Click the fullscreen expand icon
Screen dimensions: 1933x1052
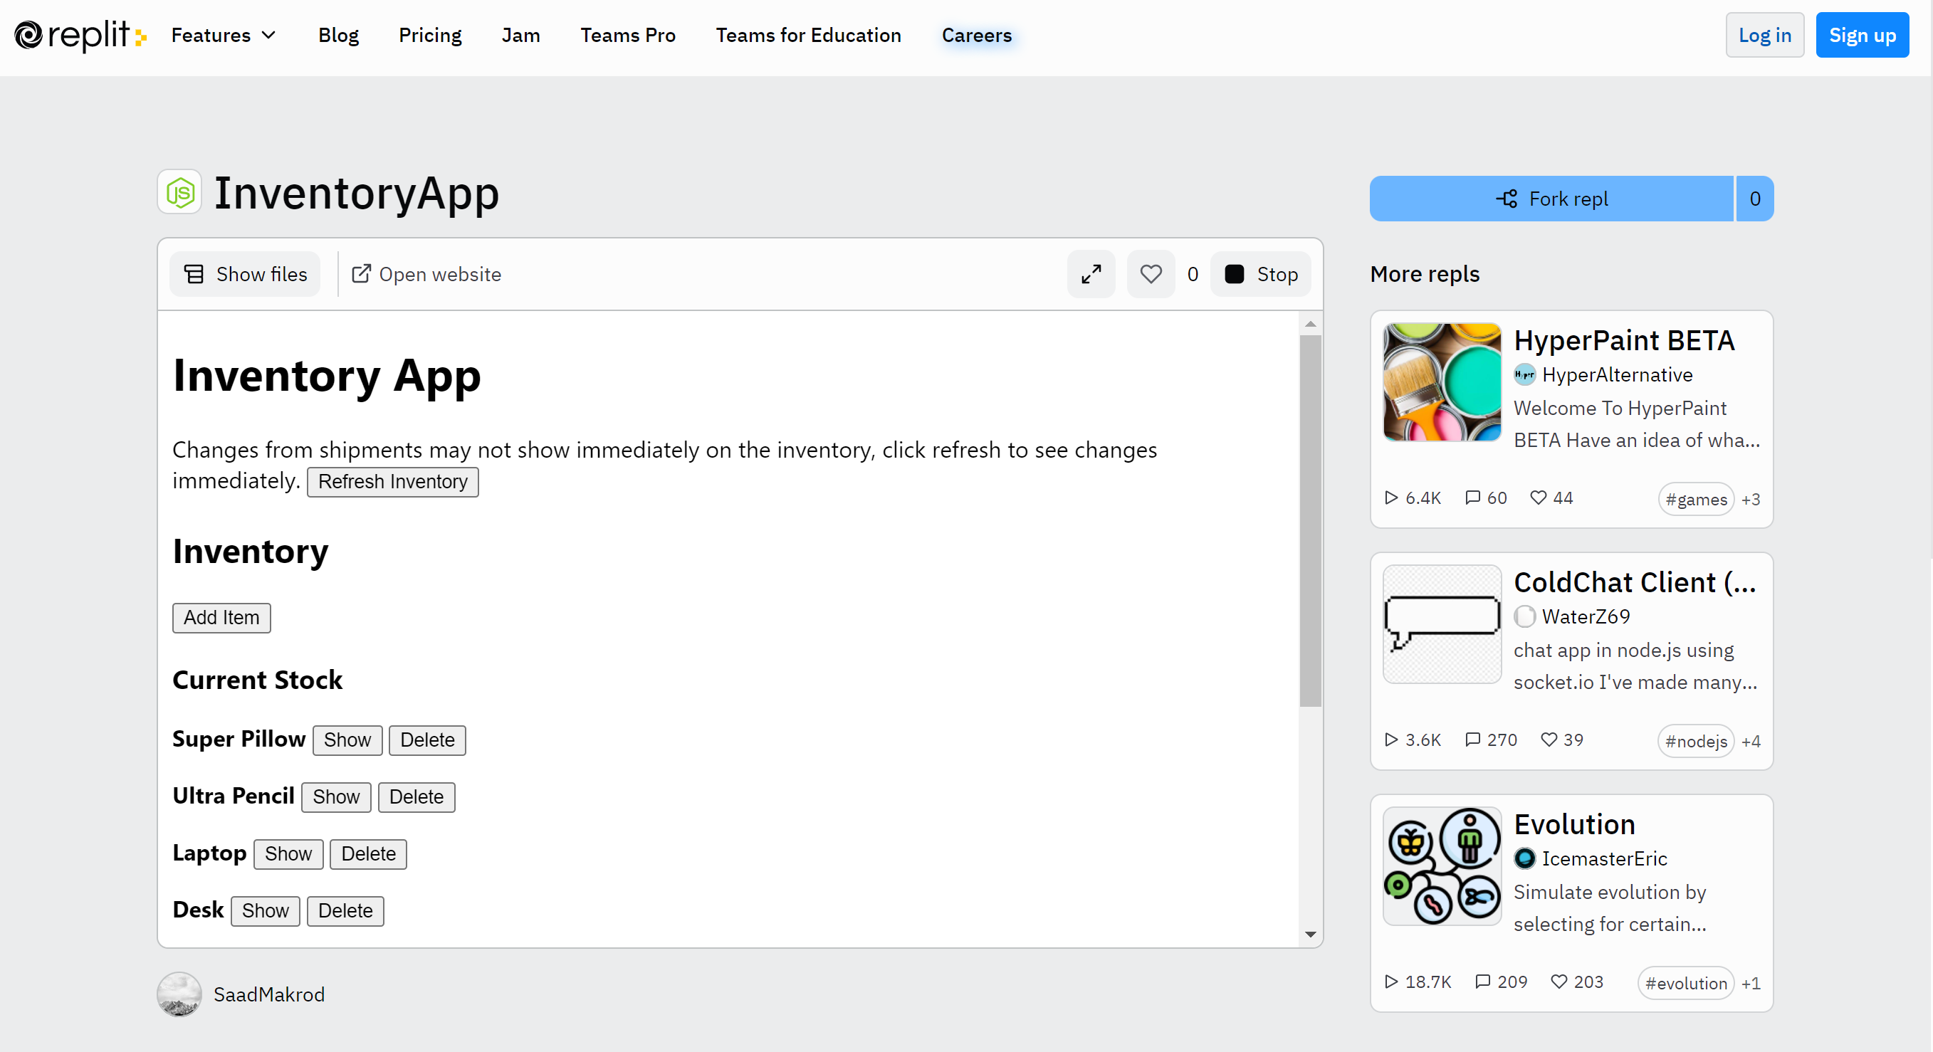(x=1091, y=274)
